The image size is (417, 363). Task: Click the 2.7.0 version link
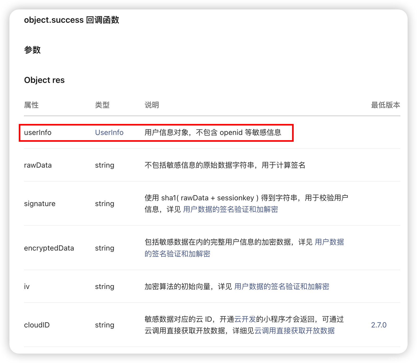point(379,325)
